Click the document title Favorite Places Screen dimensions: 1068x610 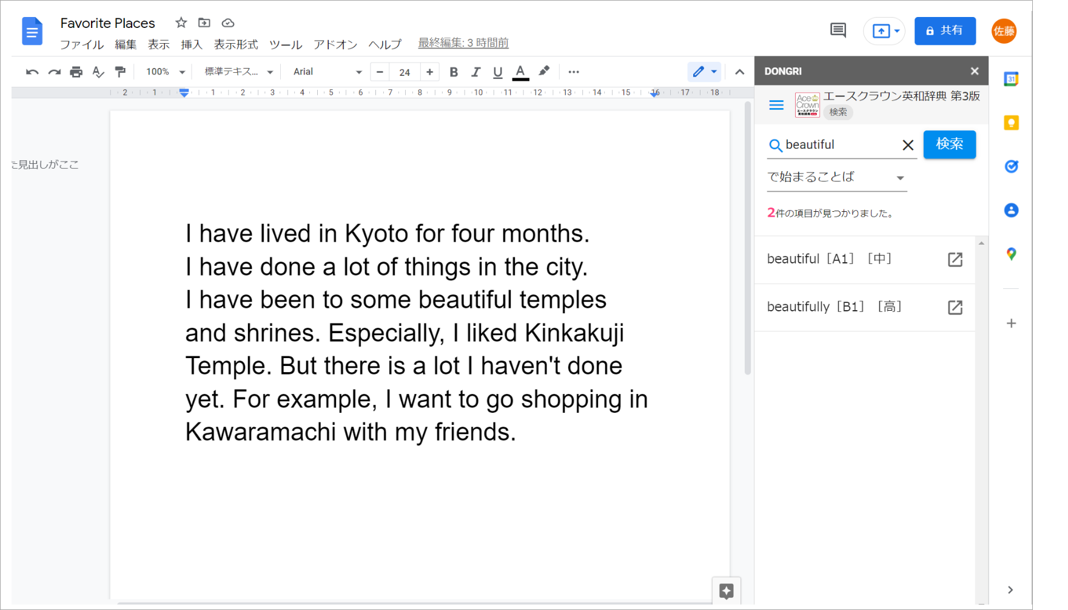108,23
